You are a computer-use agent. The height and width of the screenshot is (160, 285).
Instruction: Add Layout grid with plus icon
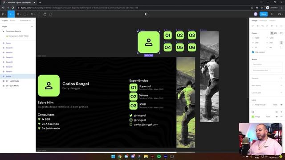(x=281, y=93)
